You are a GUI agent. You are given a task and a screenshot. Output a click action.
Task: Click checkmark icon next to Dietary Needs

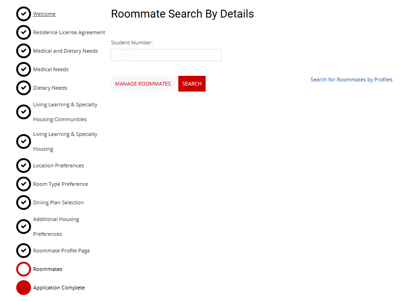coord(24,88)
